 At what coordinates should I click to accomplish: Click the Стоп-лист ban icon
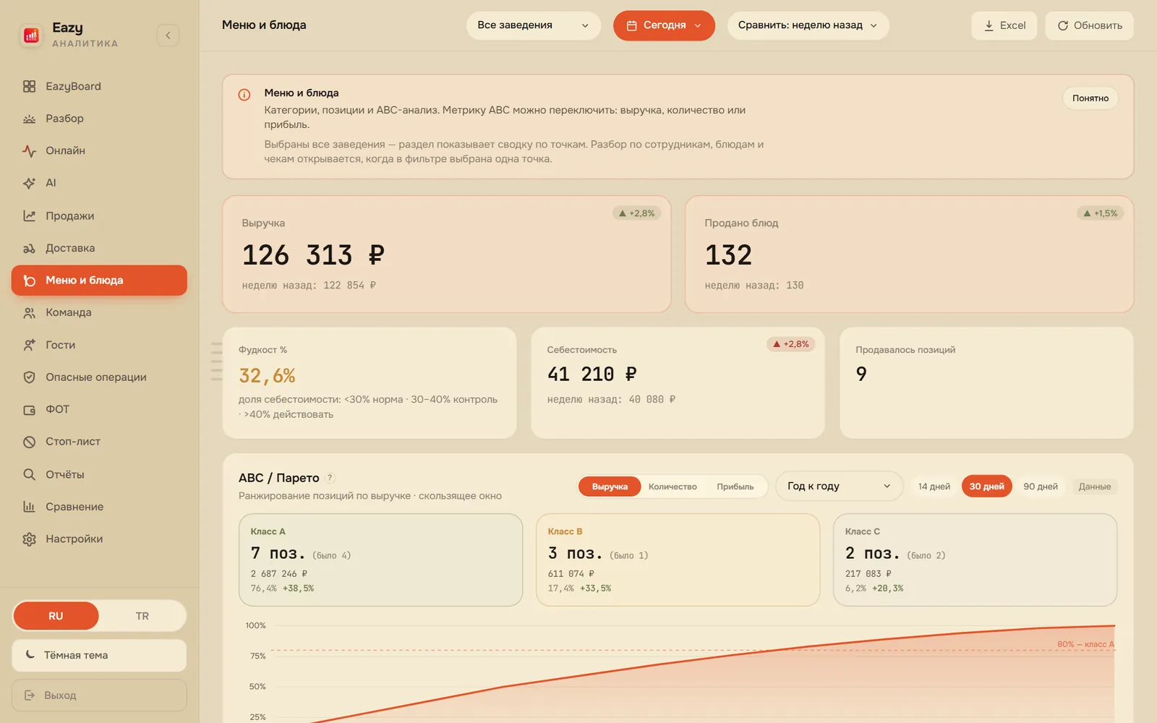point(29,442)
